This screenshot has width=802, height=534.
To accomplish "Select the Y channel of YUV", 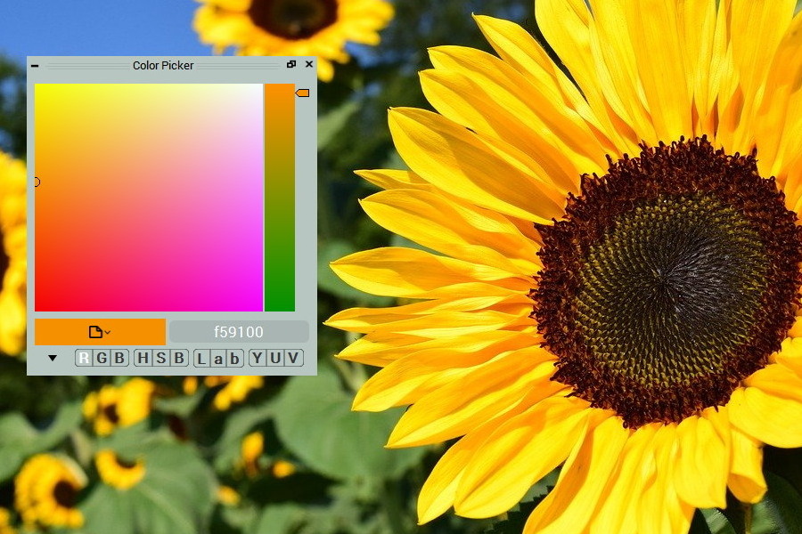I will point(258,358).
